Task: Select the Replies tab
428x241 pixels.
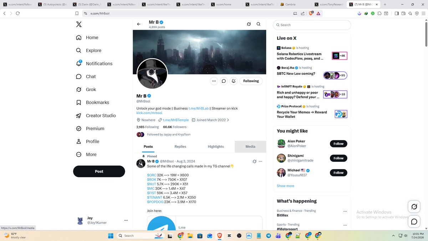Action: [x=180, y=146]
